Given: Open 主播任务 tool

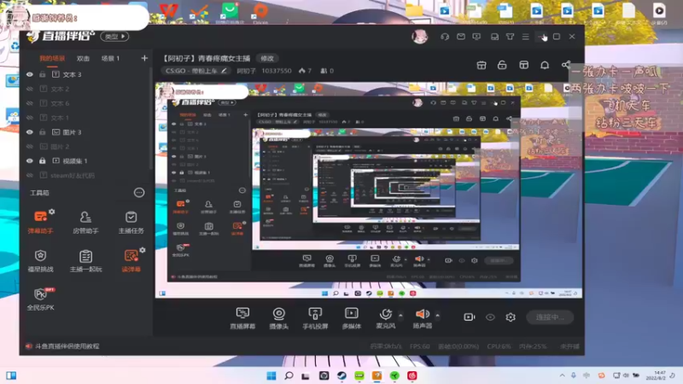Looking at the screenshot, I should tap(131, 222).
